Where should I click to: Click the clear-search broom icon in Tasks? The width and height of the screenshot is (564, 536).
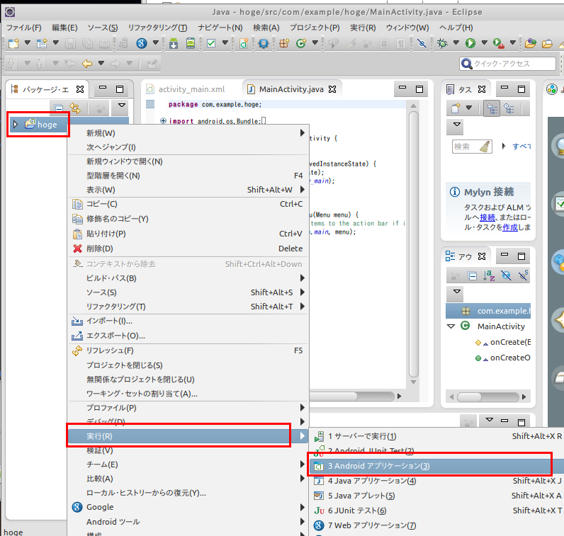click(485, 147)
